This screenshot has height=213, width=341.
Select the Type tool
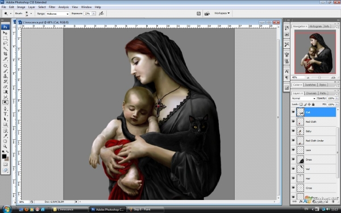click(5, 114)
